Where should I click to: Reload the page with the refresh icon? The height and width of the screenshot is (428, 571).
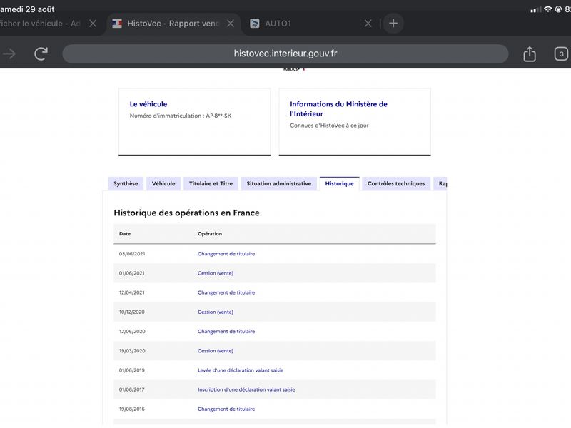point(41,54)
